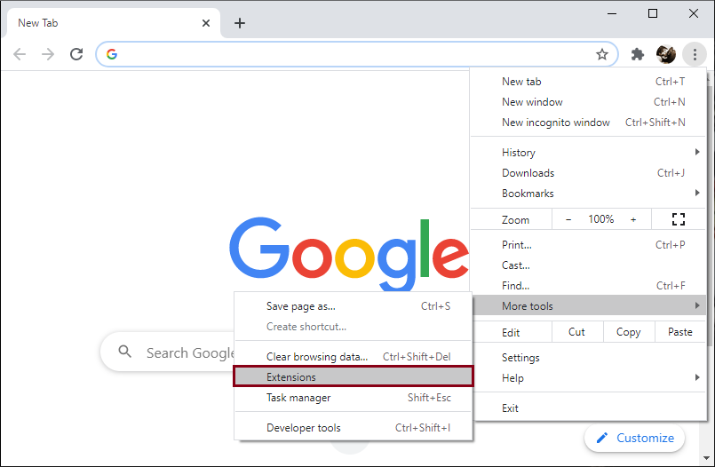Click the three-dot Chrome menu icon
This screenshot has height=467, width=715.
pos(695,54)
